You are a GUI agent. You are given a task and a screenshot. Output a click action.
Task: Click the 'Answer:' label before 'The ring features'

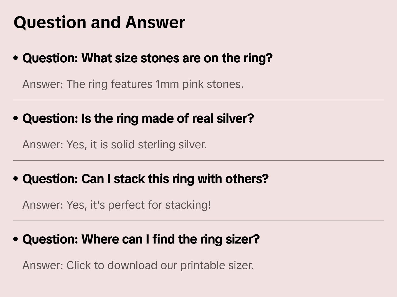tap(43, 84)
